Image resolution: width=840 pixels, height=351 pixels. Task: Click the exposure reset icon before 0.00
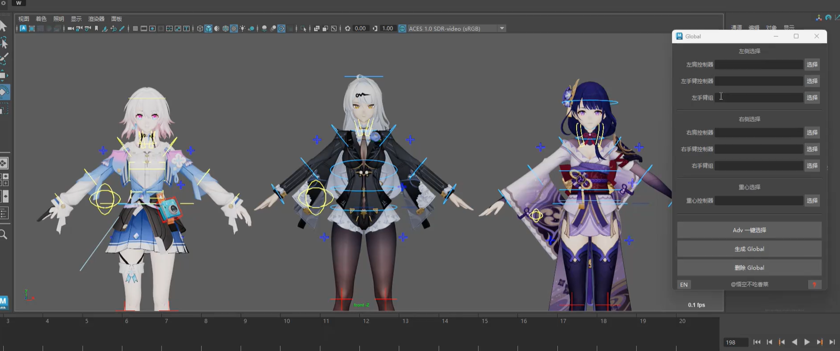pyautogui.click(x=347, y=29)
